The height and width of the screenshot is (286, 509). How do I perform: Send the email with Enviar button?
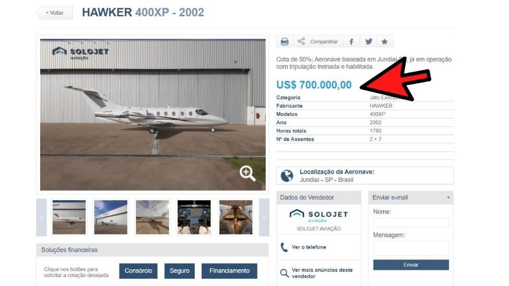(411, 265)
